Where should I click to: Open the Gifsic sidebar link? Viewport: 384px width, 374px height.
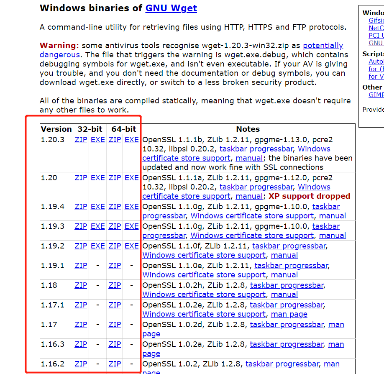(x=376, y=20)
